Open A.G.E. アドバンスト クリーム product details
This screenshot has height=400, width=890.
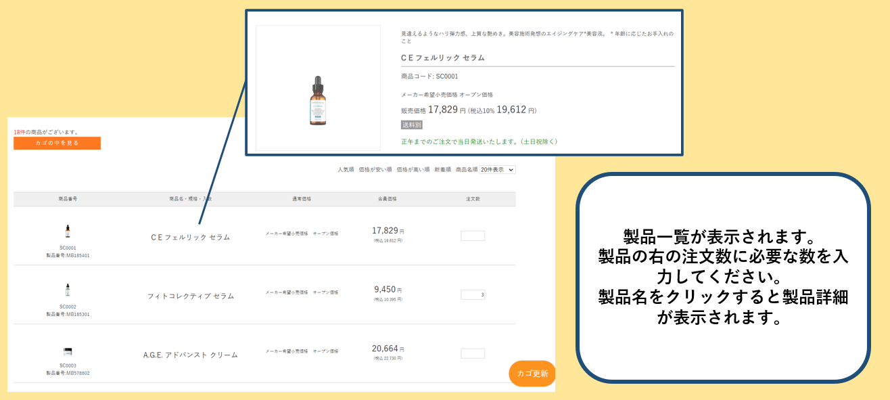pos(190,355)
